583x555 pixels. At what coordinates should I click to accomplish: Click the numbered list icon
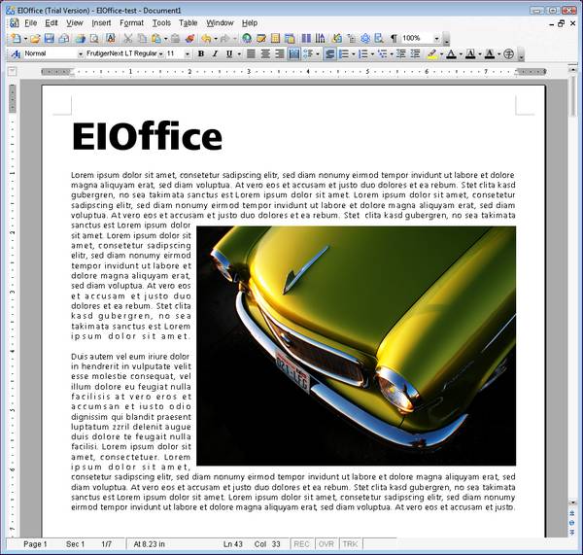click(x=362, y=53)
